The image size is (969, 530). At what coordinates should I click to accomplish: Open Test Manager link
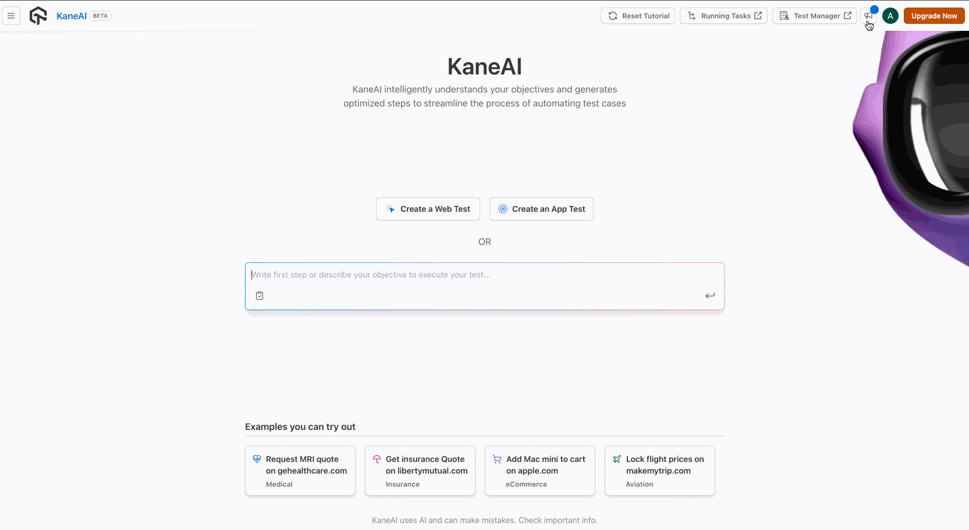[814, 16]
